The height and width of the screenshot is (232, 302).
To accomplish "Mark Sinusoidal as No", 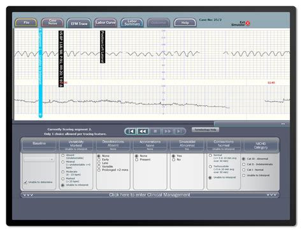I will point(173,159).
